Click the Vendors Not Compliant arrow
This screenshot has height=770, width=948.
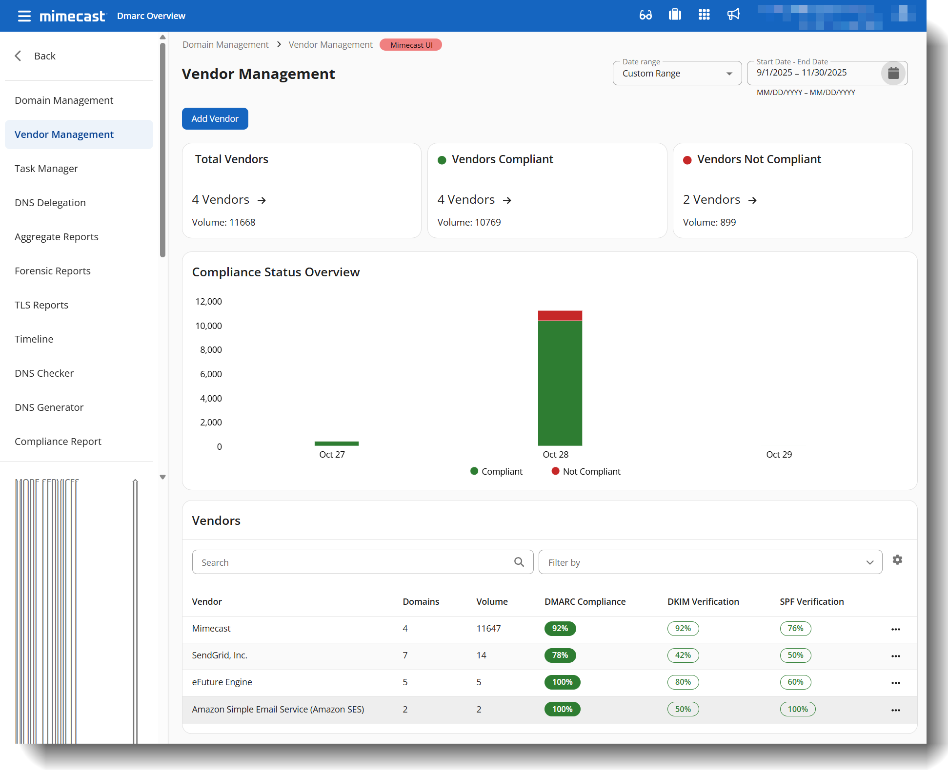752,200
